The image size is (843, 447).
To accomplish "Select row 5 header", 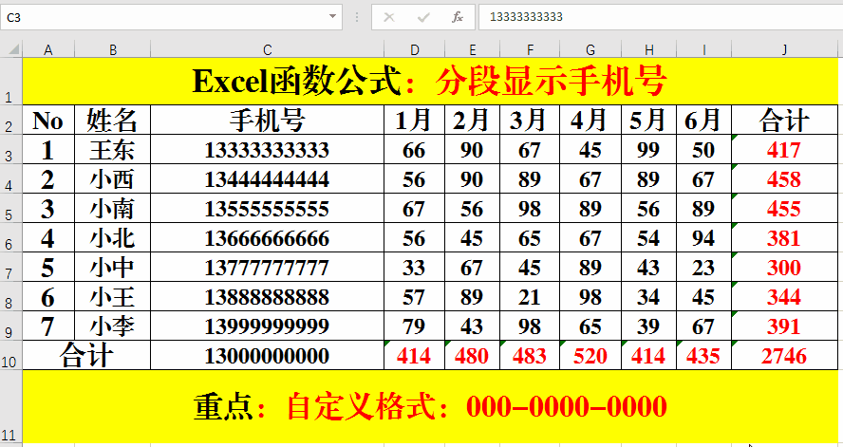I will pyautogui.click(x=10, y=209).
